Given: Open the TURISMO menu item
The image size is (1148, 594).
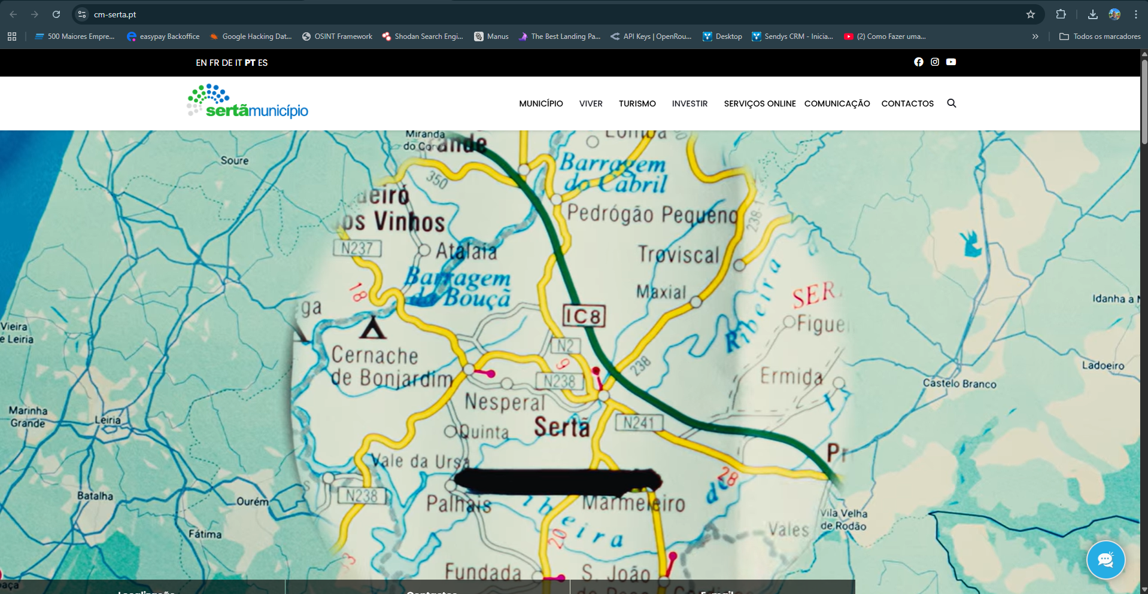Looking at the screenshot, I should [x=637, y=103].
